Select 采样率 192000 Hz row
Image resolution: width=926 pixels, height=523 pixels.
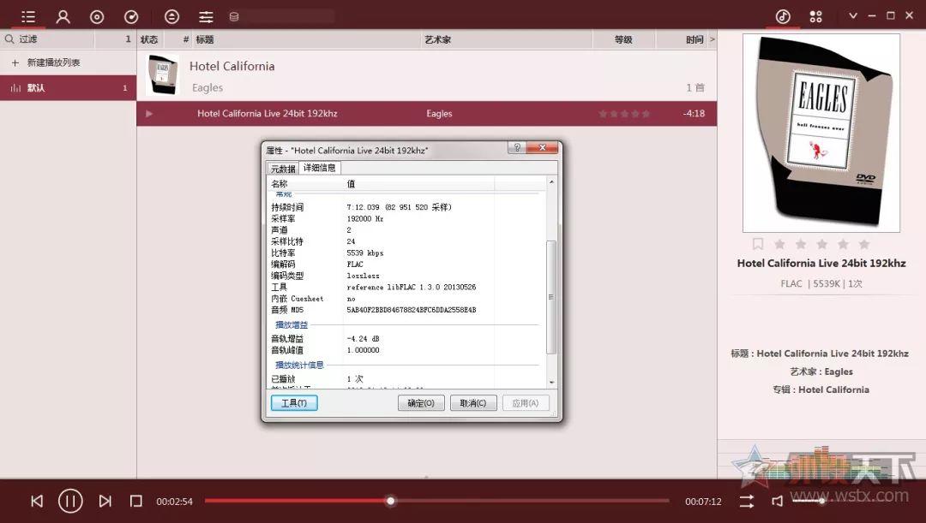(x=406, y=219)
